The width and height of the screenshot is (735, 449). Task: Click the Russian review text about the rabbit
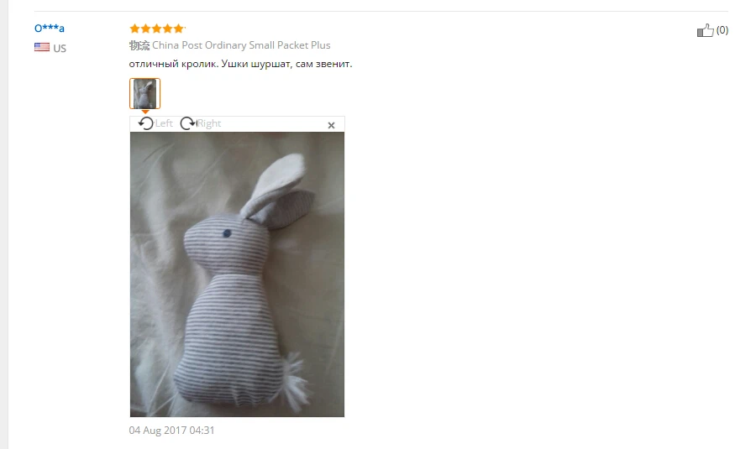click(240, 64)
